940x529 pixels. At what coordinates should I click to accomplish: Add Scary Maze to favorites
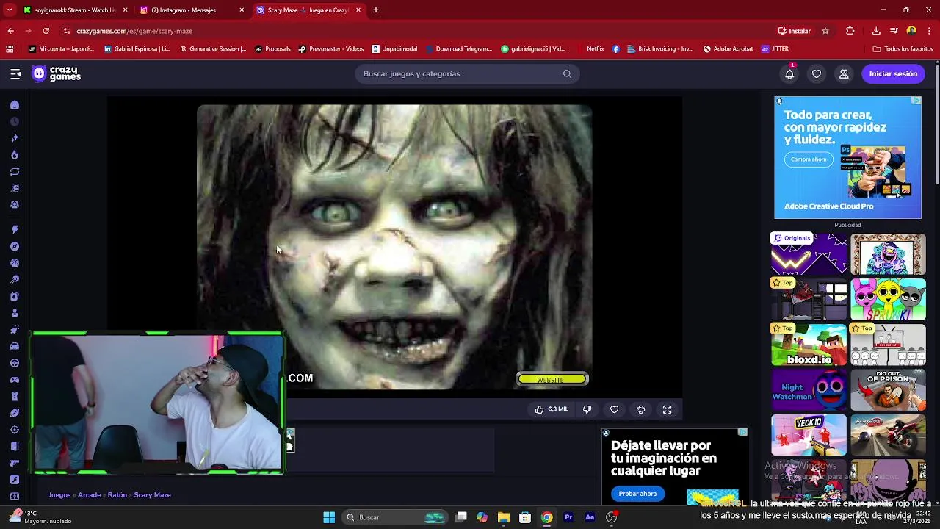614,409
